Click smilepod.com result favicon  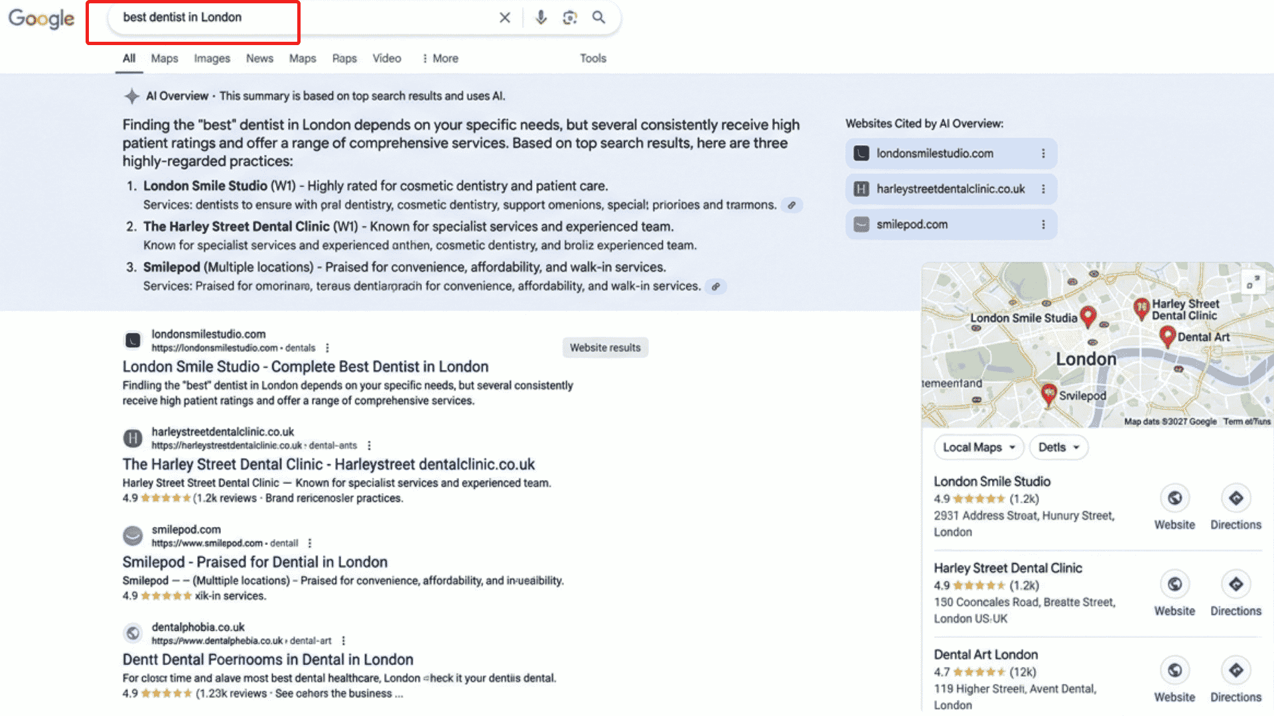[x=133, y=536]
